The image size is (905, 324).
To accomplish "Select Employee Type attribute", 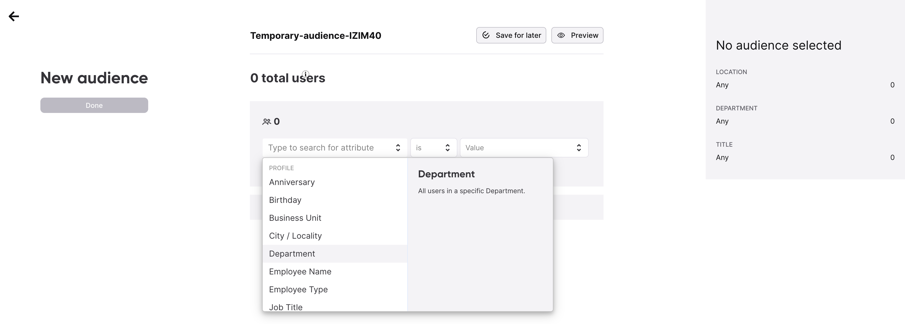I will 335,290.
